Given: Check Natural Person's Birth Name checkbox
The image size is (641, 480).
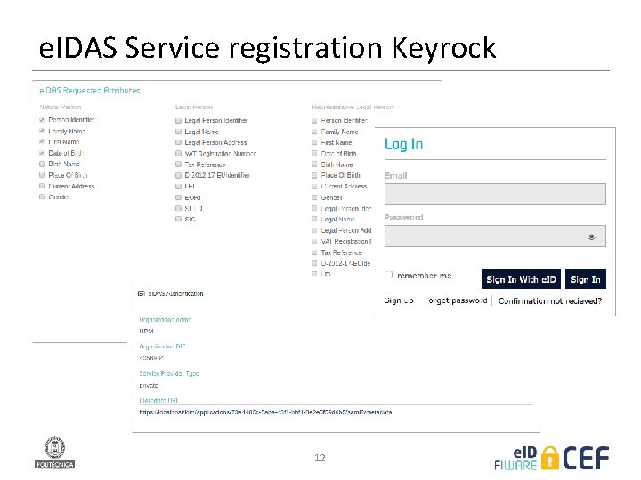Looking at the screenshot, I should (42, 164).
